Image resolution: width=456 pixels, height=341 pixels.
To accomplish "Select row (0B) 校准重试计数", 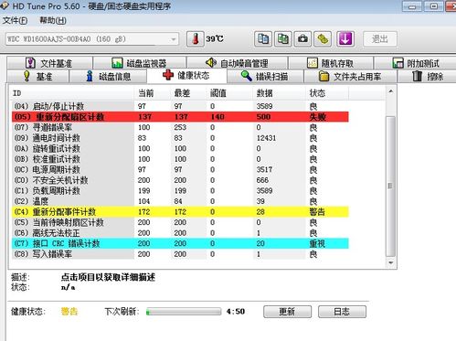I will [180, 159].
